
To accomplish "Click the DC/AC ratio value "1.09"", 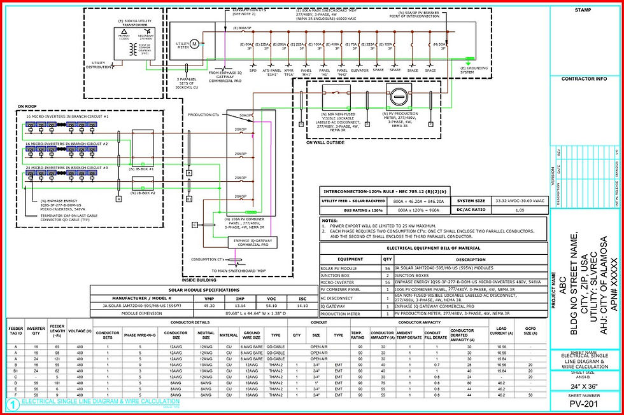I will coord(520,210).
